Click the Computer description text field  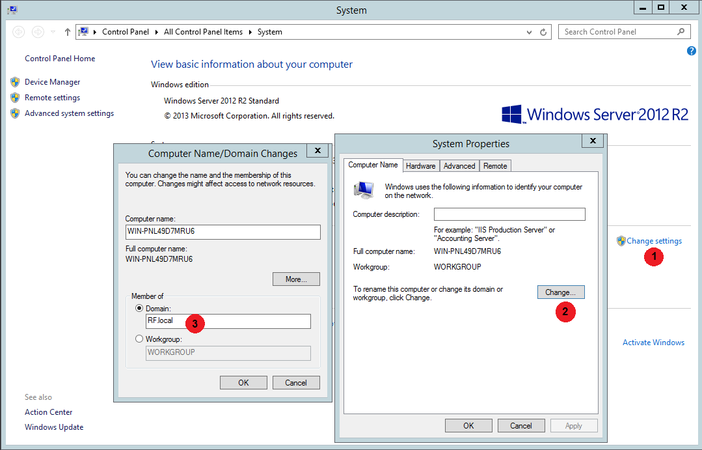[x=509, y=214]
